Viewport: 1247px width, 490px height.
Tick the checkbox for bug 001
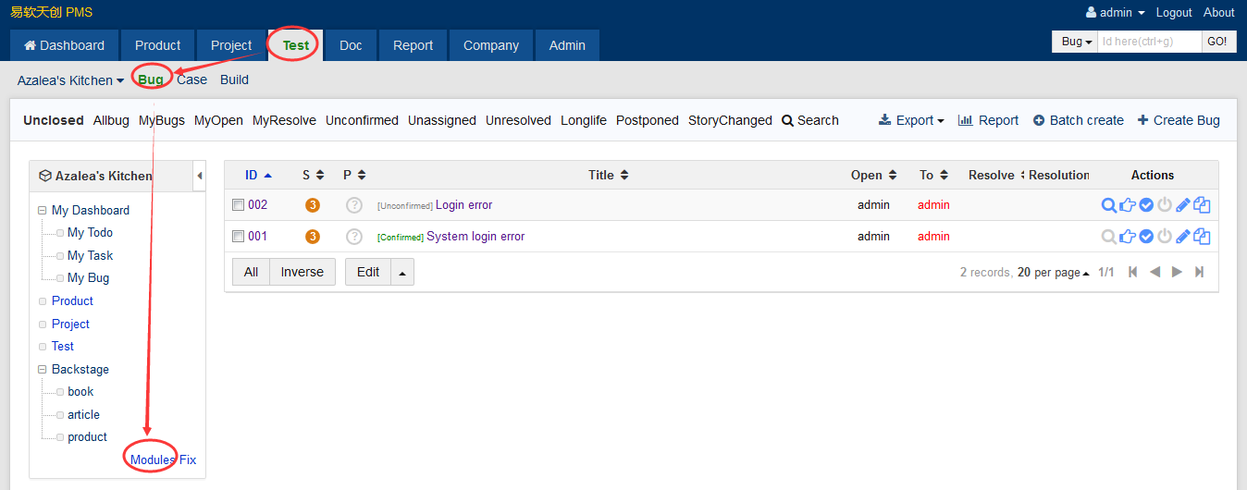click(x=238, y=237)
